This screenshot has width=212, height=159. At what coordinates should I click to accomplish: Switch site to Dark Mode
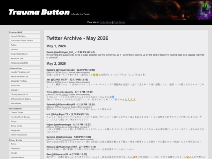pyautogui.click(x=119, y=22)
